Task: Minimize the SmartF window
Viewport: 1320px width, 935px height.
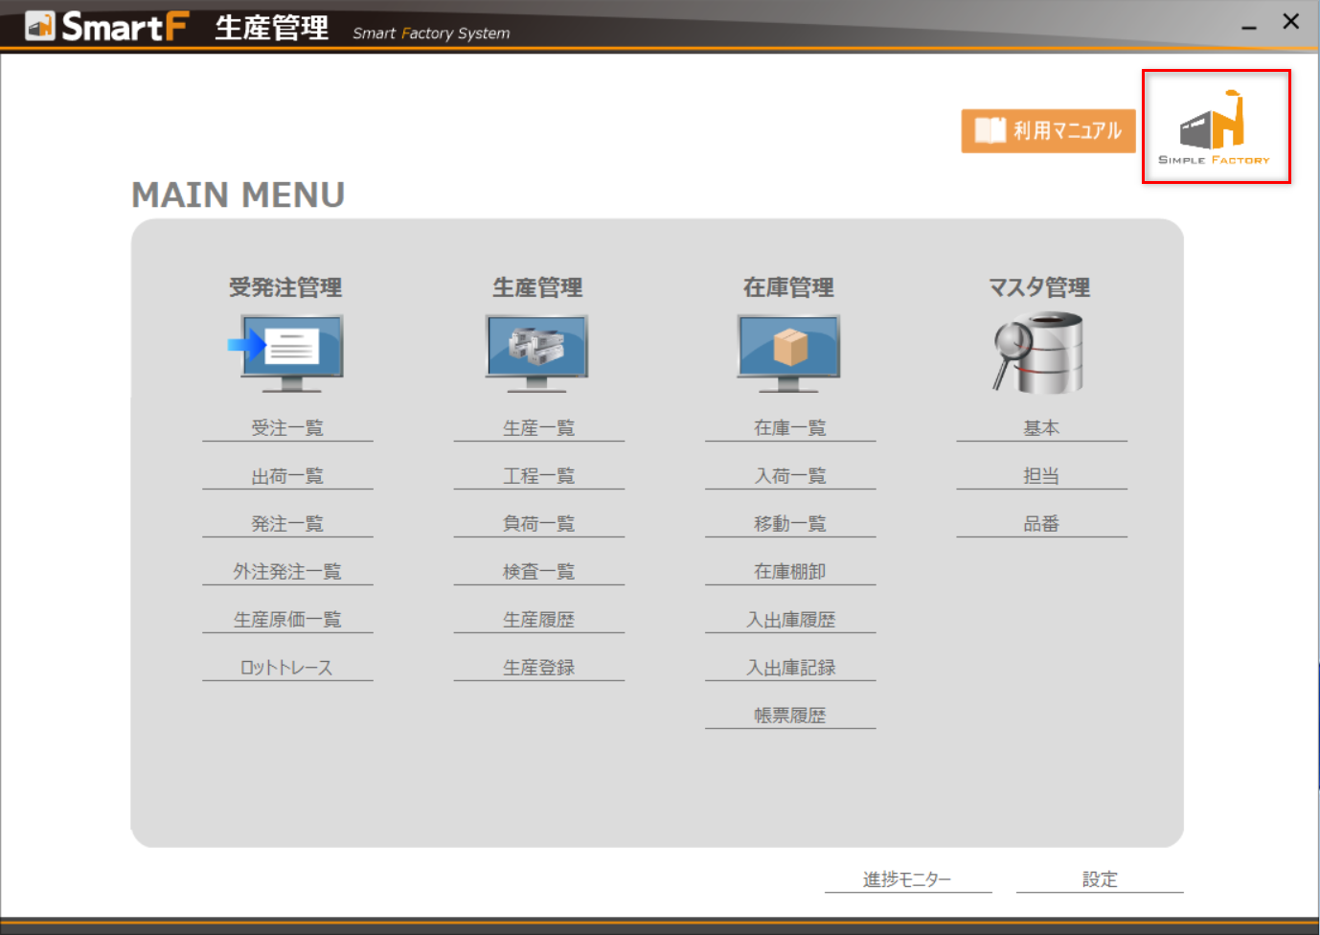Action: (x=1249, y=25)
